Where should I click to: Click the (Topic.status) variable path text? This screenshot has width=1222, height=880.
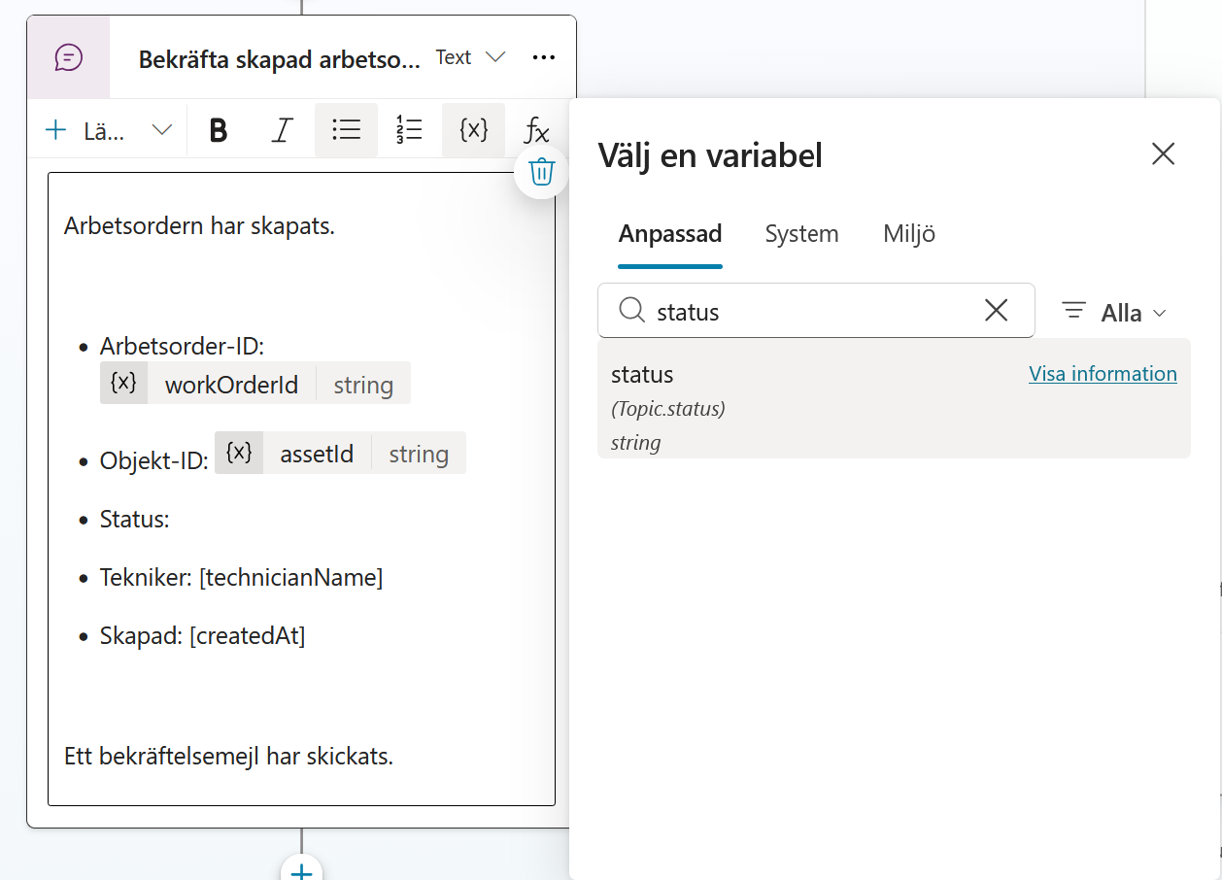pos(668,409)
